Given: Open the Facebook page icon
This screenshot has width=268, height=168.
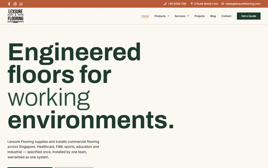Looking at the screenshot, I should (9, 4).
